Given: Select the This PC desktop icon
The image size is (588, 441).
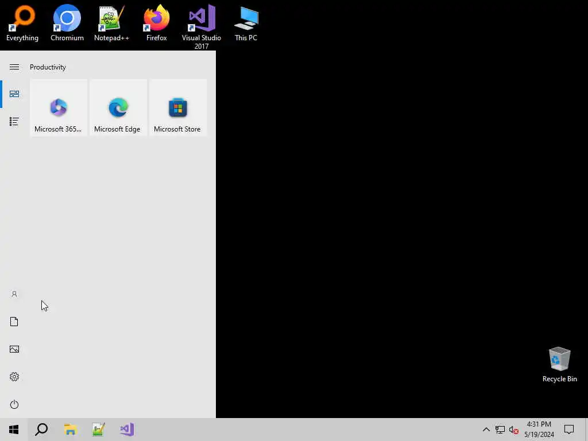Looking at the screenshot, I should (x=246, y=23).
